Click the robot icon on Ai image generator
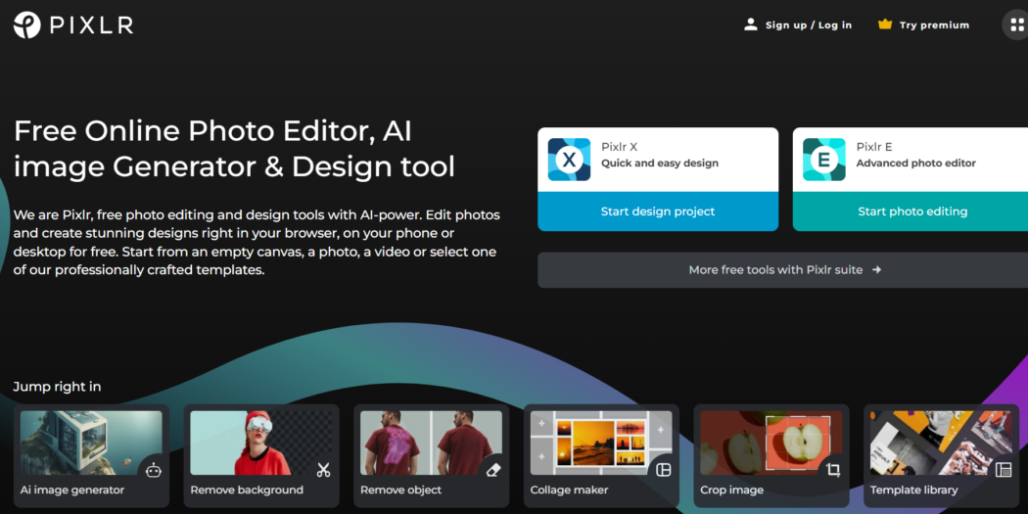This screenshot has width=1028, height=514. [x=154, y=469]
